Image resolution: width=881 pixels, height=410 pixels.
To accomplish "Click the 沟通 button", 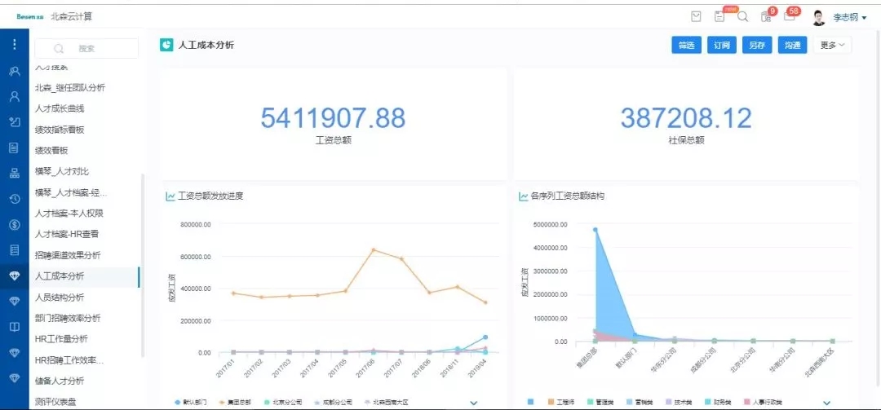I will (792, 46).
